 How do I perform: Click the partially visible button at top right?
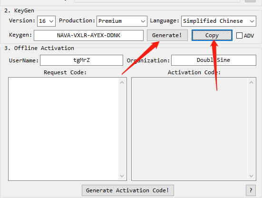[250, 1]
